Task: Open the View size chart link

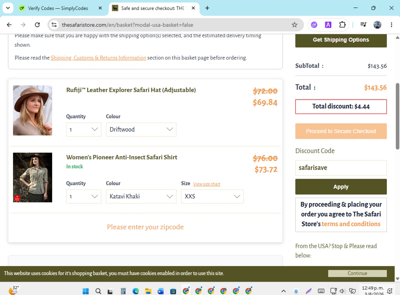Action: click(x=207, y=184)
